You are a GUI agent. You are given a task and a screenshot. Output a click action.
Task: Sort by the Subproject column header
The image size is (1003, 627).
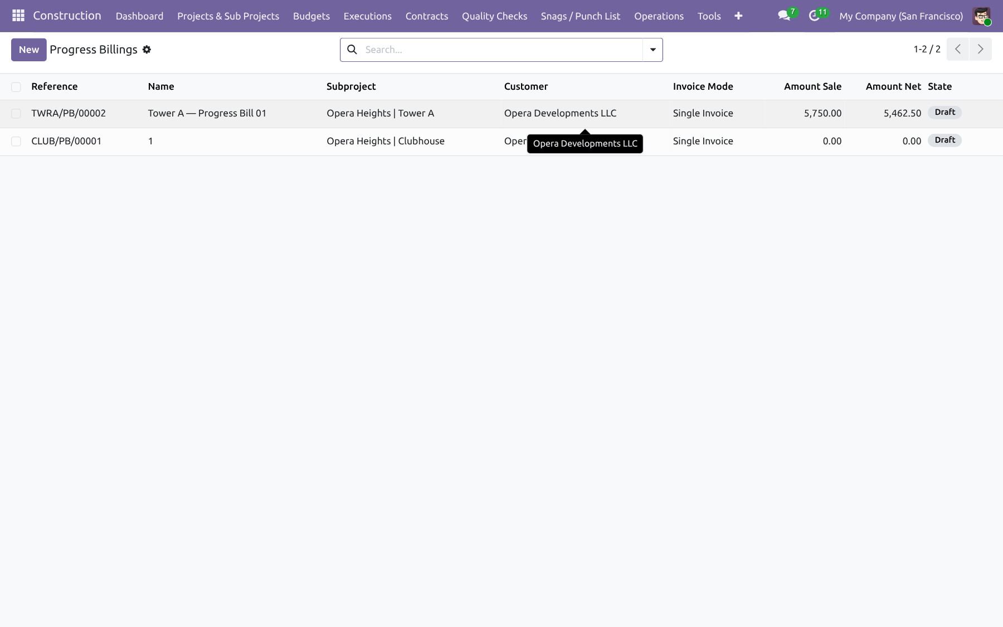[x=351, y=86]
